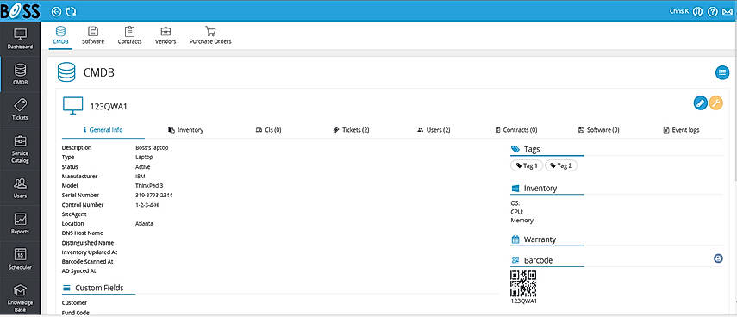Open the Purchase Orders top tab
The image size is (737, 317).
[210, 35]
